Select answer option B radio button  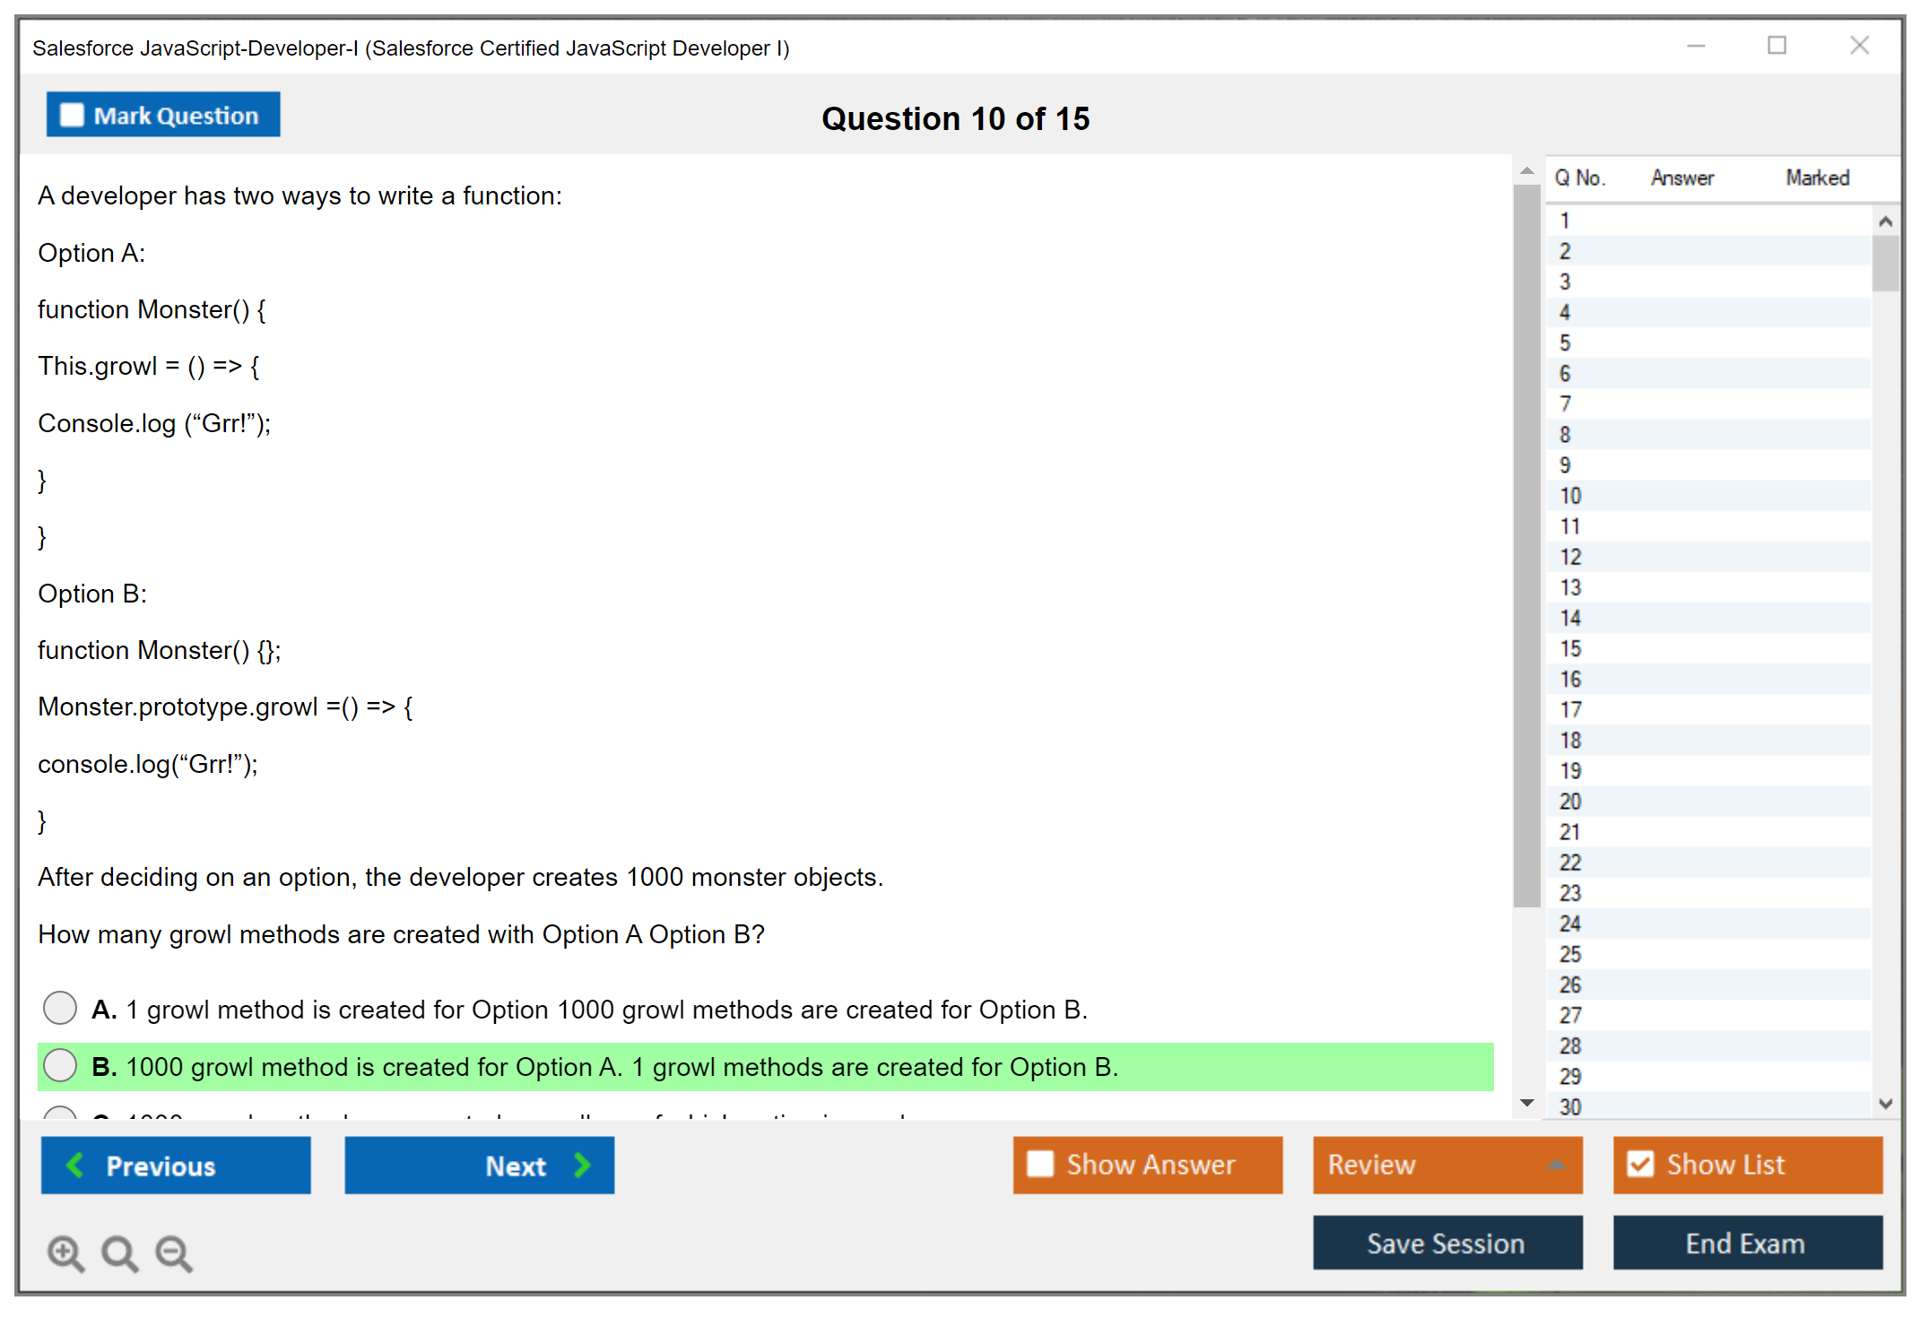[x=60, y=1065]
